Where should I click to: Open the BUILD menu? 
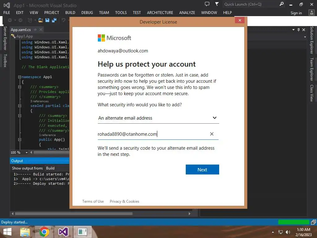point(70,12)
